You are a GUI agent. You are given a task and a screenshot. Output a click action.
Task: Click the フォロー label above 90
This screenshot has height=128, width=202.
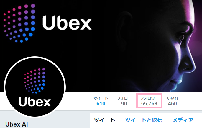point(124,98)
